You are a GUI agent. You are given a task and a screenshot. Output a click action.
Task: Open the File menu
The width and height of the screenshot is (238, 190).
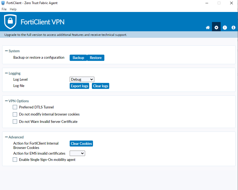pos(4,9)
